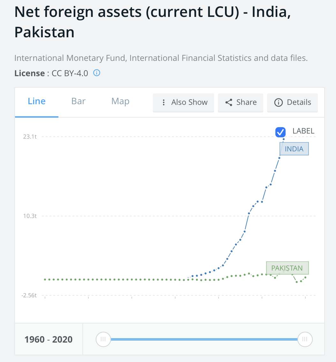Click the blue year range slider track
The image size is (336, 362).
point(204,339)
